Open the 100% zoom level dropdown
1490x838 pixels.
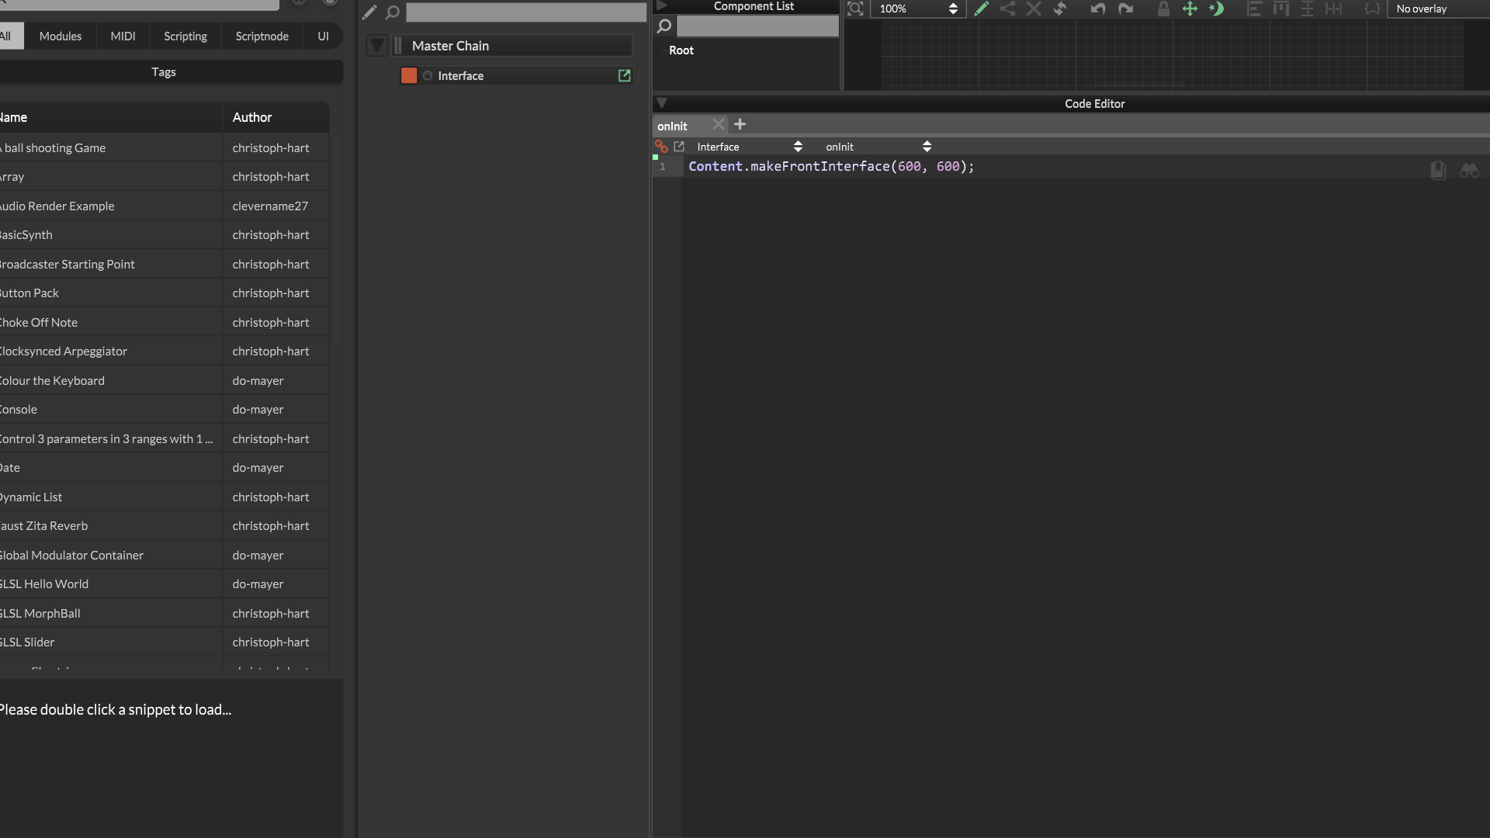coord(918,9)
